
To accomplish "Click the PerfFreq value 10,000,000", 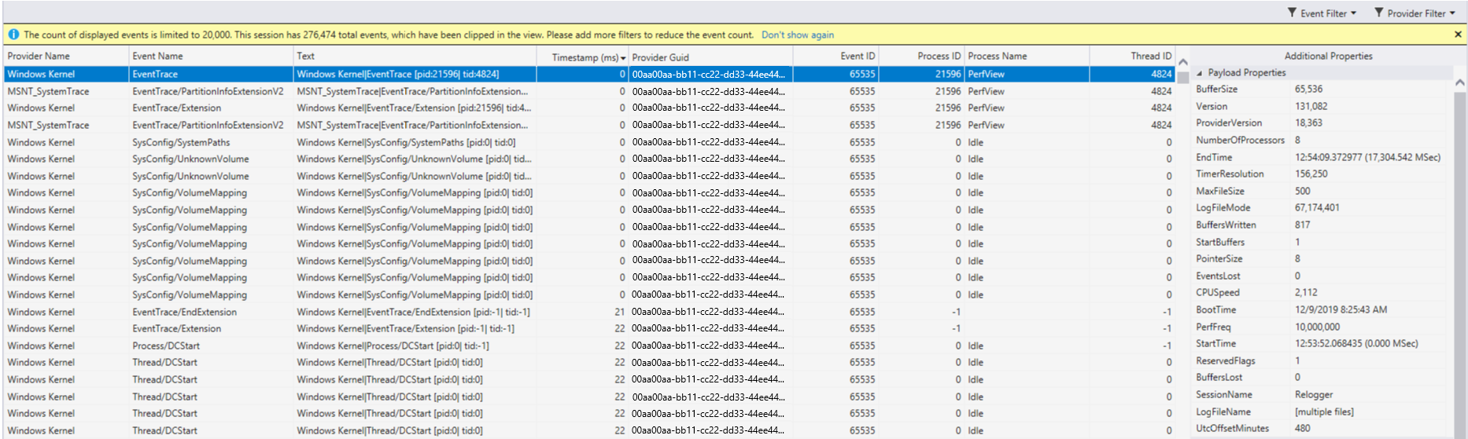I will 1317,327.
